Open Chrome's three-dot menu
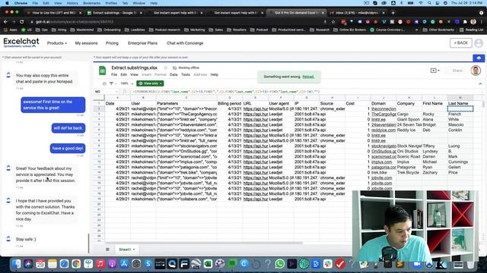Image resolution: width=487 pixels, height=273 pixels. (x=482, y=22)
